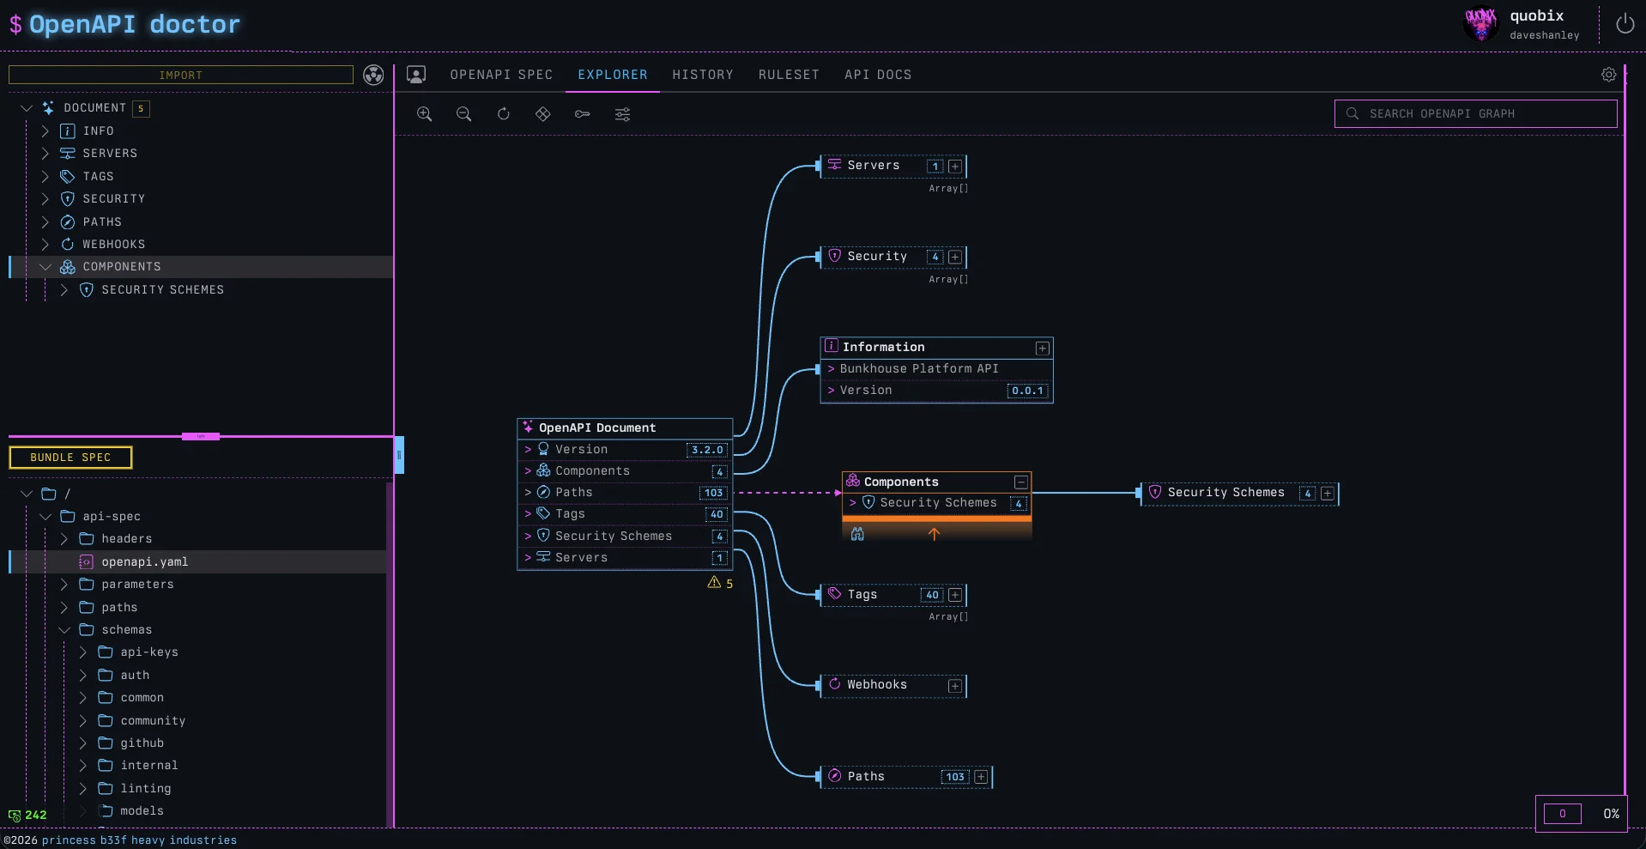Screen dimensions: 1646x849
Task: Click the zoom out magnifier icon
Action: click(x=463, y=114)
